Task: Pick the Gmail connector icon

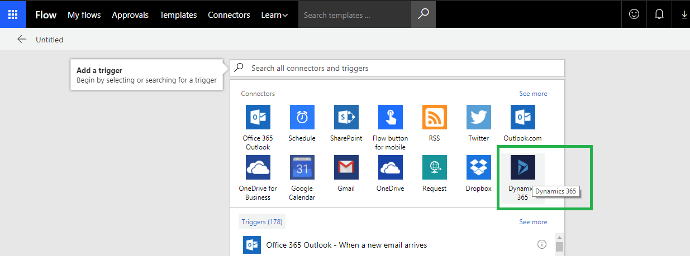Action: pyautogui.click(x=346, y=167)
